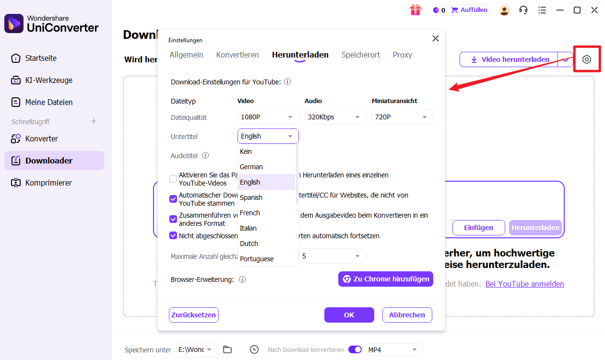Open the download schedule clock icon
Viewport: 605px width, 360px height.
click(x=254, y=349)
